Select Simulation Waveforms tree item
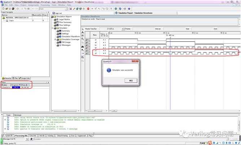The width and height of the screenshot is (241, 145). click(x=71, y=36)
